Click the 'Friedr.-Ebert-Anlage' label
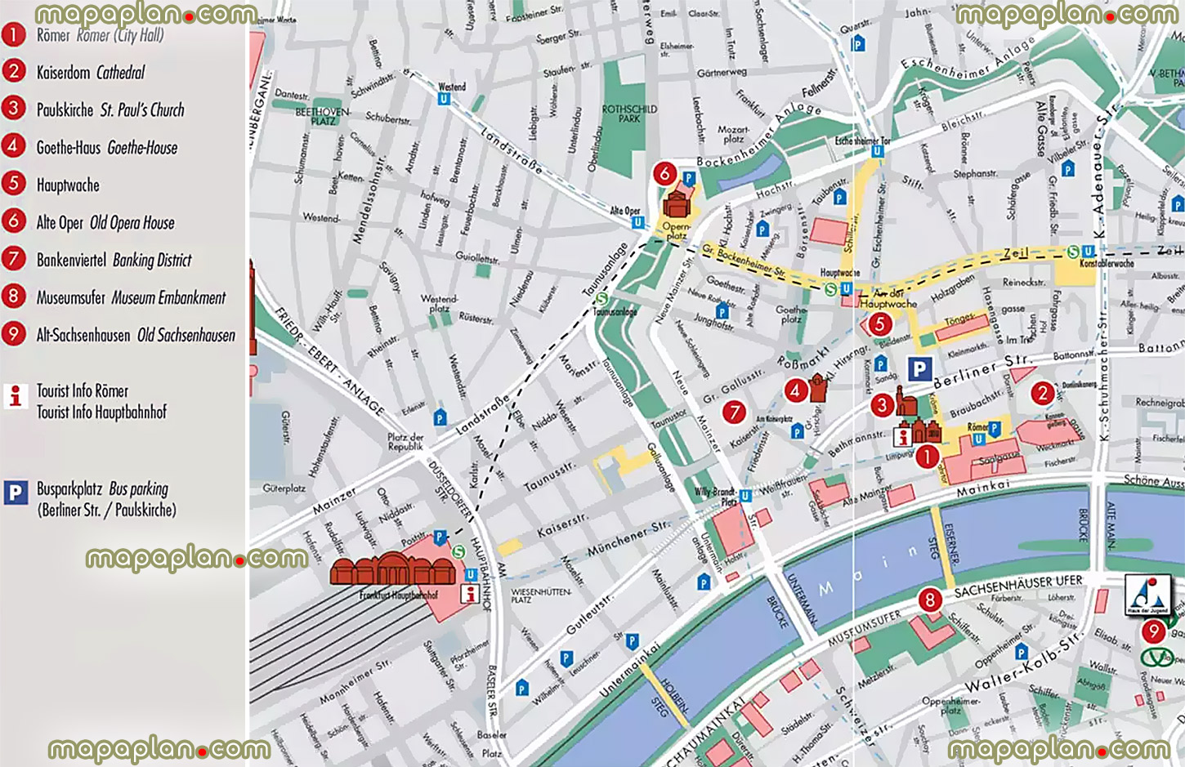The image size is (1185, 767). pos(328,359)
